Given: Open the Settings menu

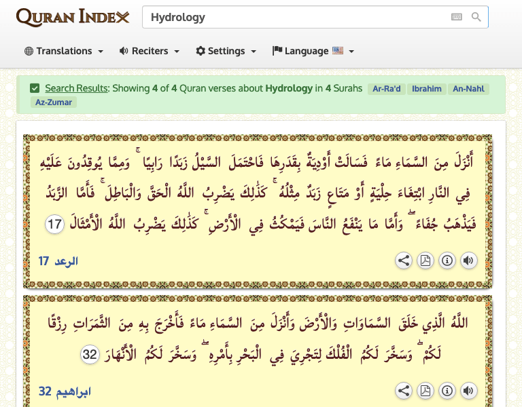Looking at the screenshot, I should coord(226,51).
